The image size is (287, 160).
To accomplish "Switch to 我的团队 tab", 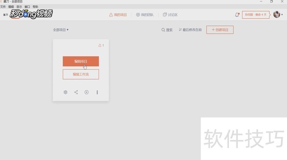I will (x=145, y=15).
